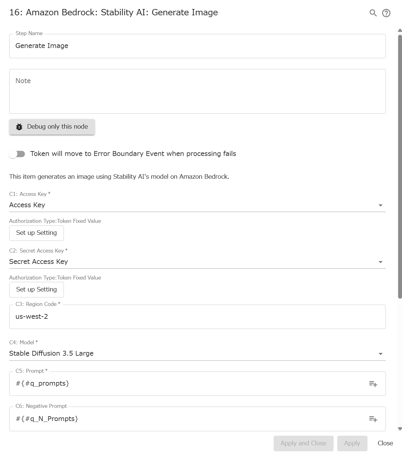402x454 pixels.
Task: Click the bug icon on Debug button
Action: point(19,127)
